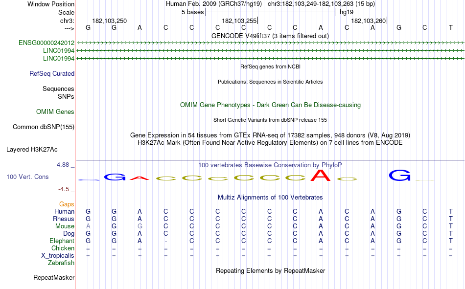
Task: Select the Elephant species label
Action: (62, 241)
